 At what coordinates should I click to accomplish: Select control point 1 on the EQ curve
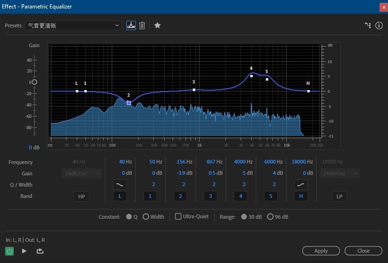(x=86, y=91)
